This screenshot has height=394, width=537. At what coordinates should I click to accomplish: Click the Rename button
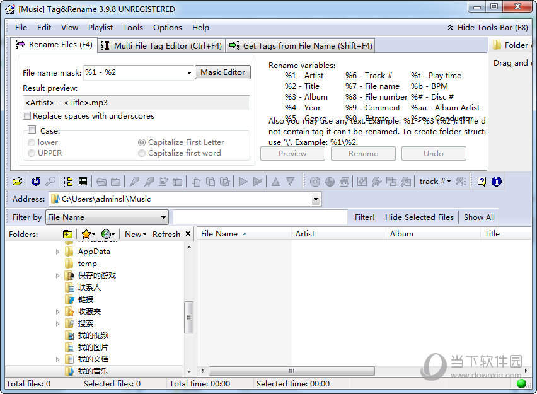click(x=363, y=153)
